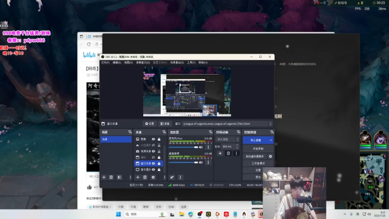Open the 编辑(E) menu in OBS
389x219 pixels.
pos(117,63)
